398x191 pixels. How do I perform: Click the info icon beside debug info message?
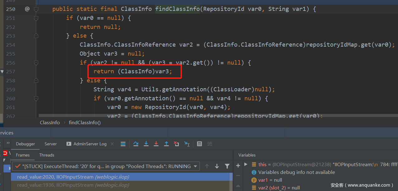point(254,172)
